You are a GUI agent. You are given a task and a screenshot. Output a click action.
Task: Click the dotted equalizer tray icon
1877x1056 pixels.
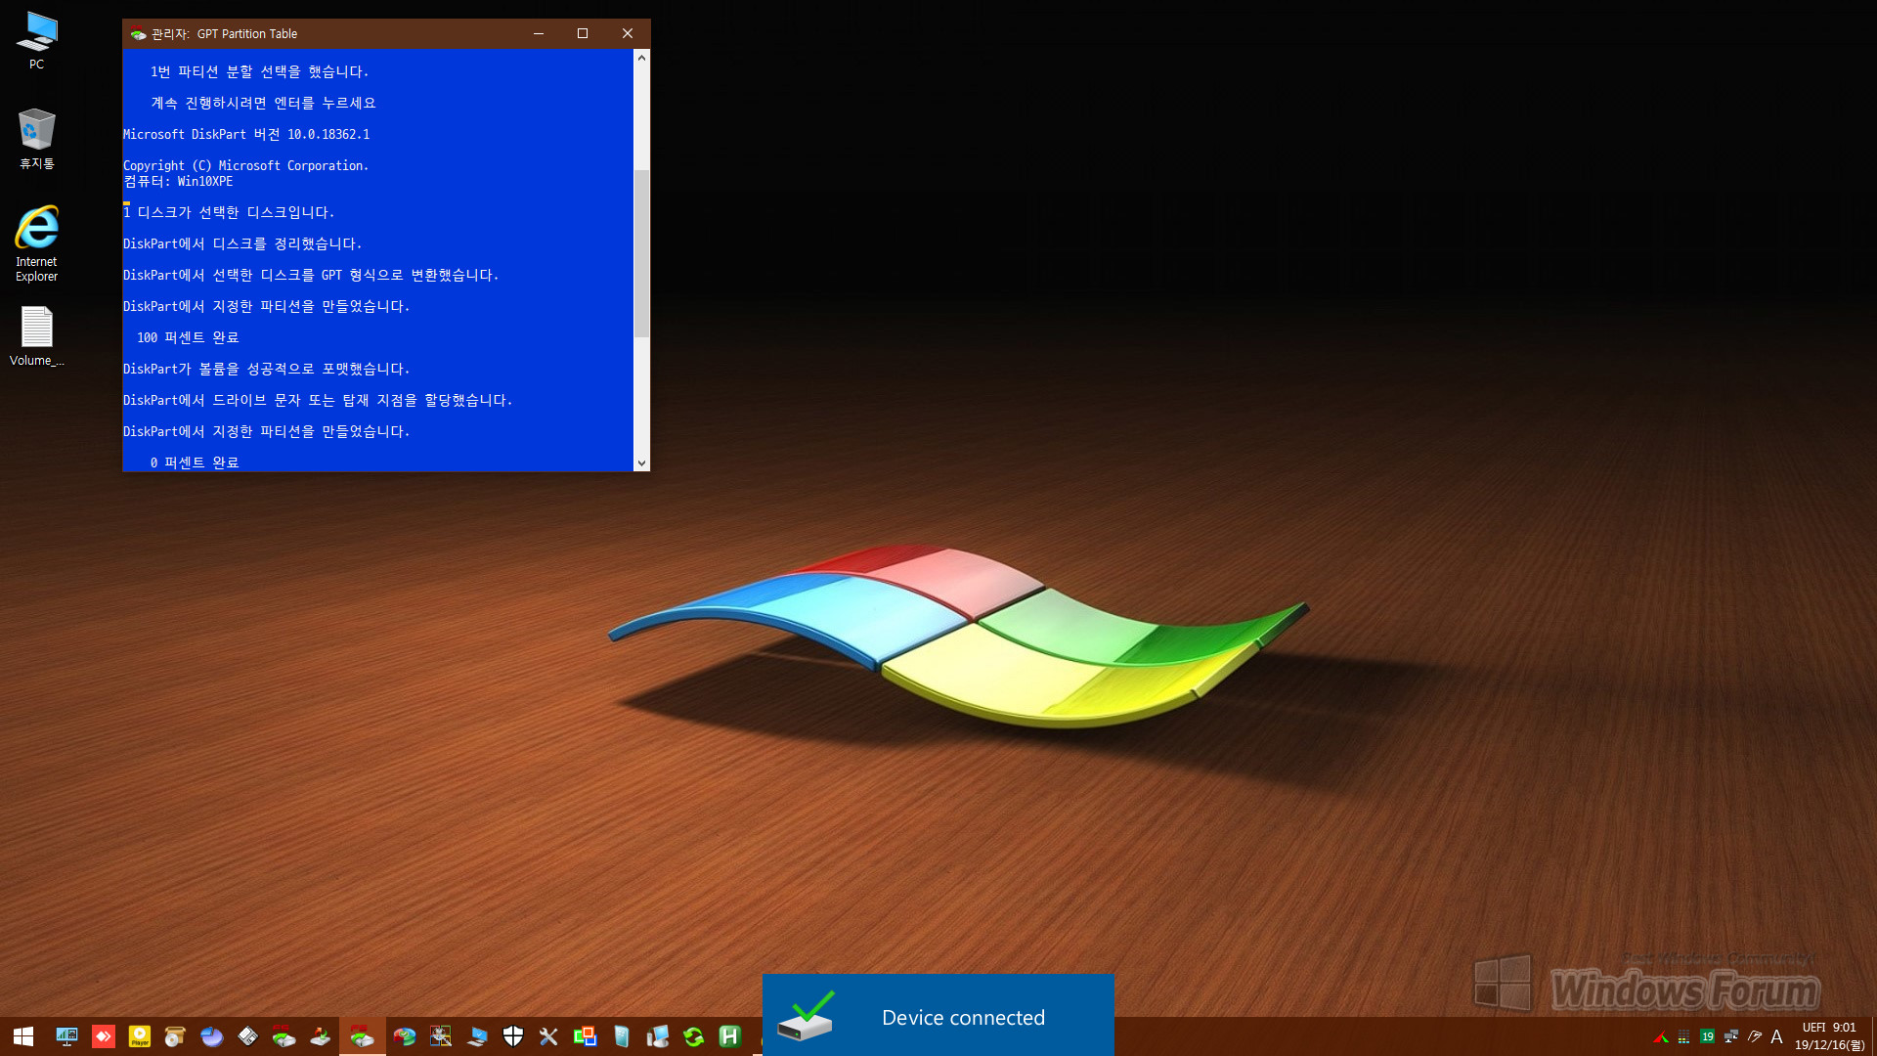click(x=1683, y=1036)
